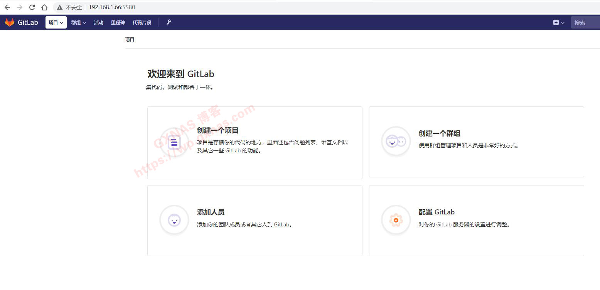This screenshot has height=290, width=600.
Task: Click the 搜索 search input field
Action: click(585, 22)
